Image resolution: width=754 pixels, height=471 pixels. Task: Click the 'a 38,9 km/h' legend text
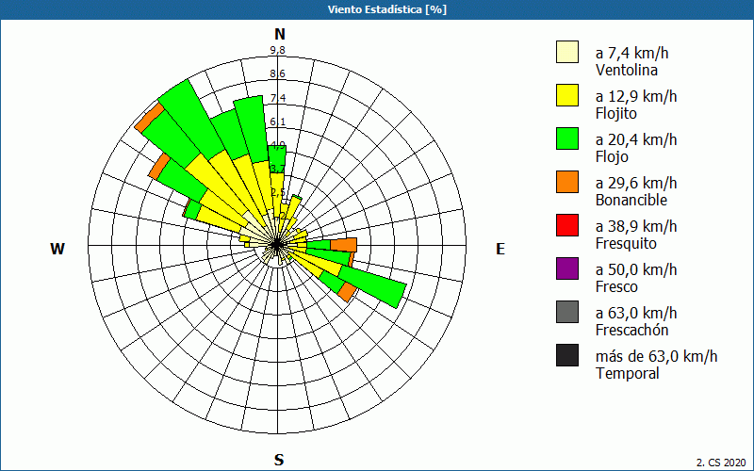[636, 226]
